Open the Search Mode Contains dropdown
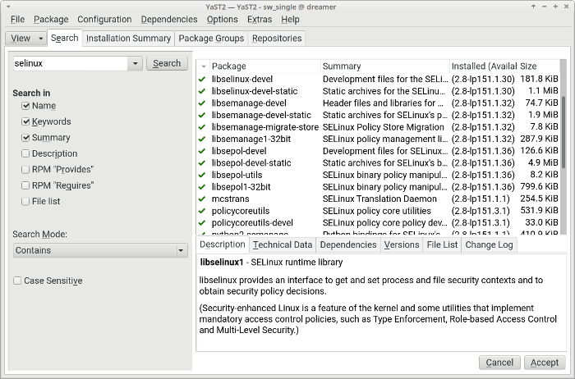 tap(100, 250)
